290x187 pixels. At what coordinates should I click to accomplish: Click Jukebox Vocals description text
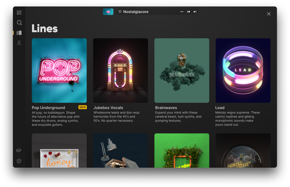point(116,117)
